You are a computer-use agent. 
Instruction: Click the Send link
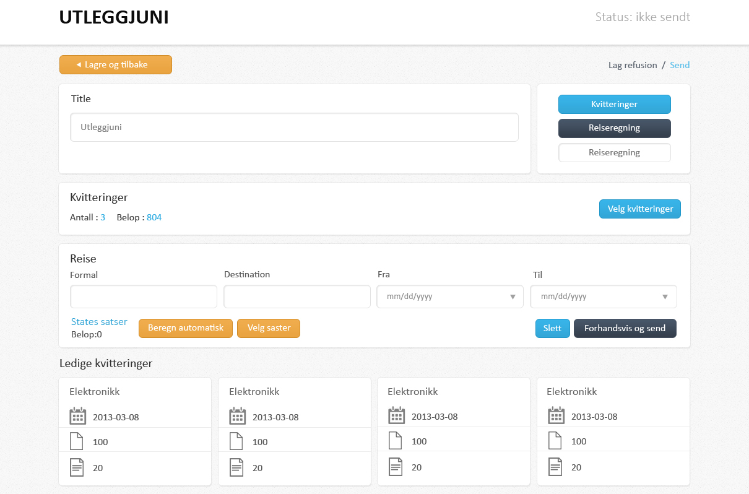tap(680, 65)
